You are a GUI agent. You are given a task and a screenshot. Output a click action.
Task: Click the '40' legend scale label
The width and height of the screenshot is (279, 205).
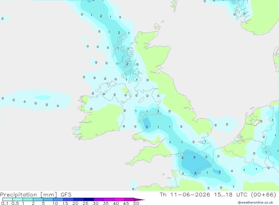(x=116, y=203)
